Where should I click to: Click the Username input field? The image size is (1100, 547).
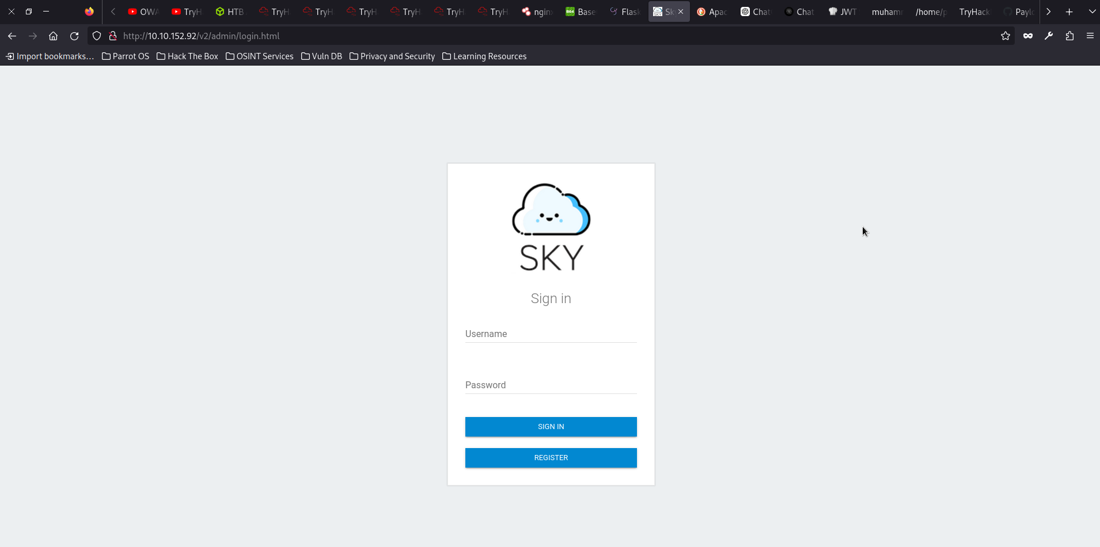tap(551, 334)
